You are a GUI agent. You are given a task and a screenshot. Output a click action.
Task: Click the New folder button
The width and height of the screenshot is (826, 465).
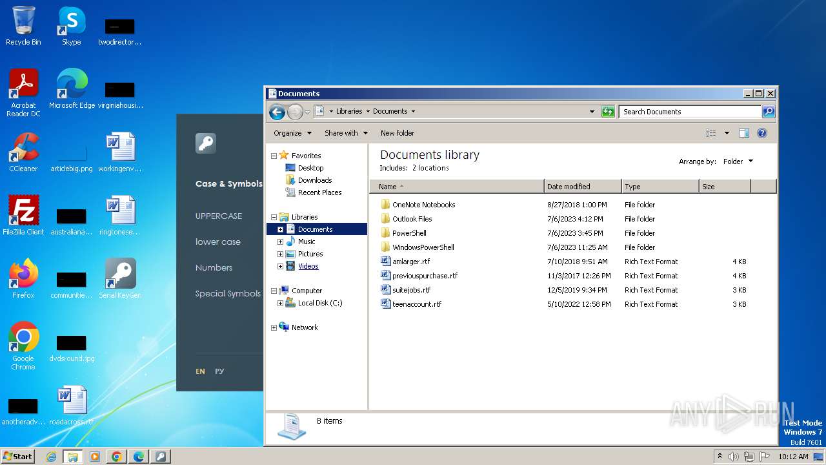click(398, 133)
